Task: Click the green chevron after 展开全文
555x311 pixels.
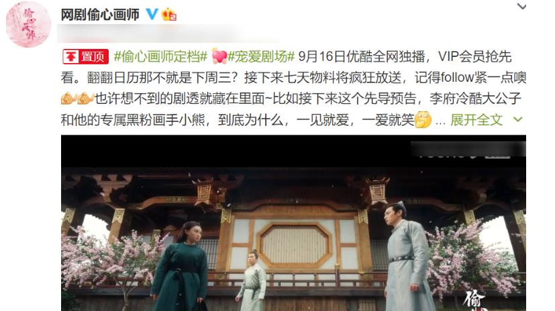Action: coord(518,120)
